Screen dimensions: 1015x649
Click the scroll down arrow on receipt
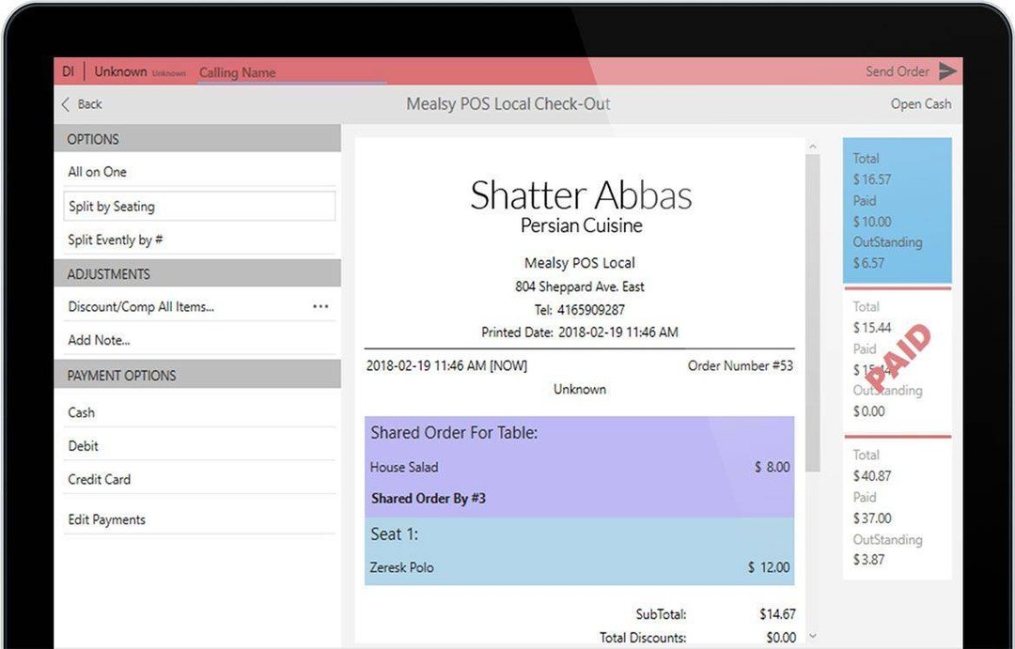point(813,636)
